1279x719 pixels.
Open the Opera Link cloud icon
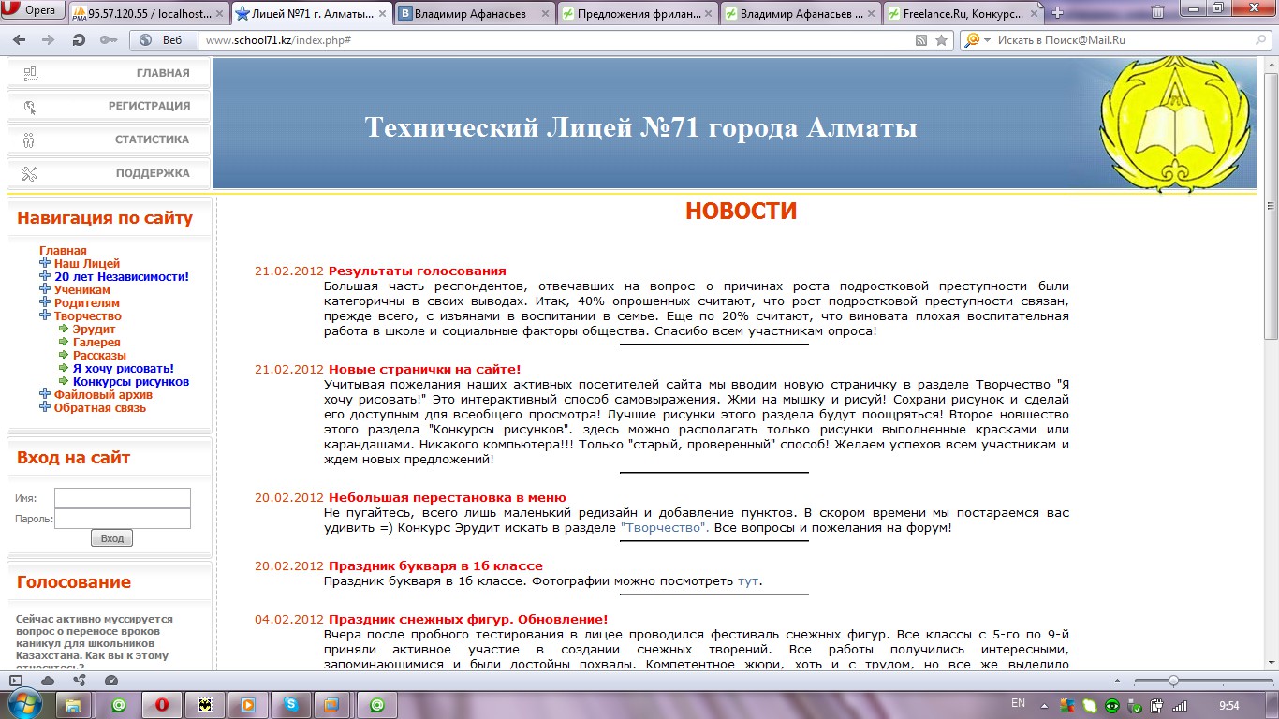[x=48, y=681]
